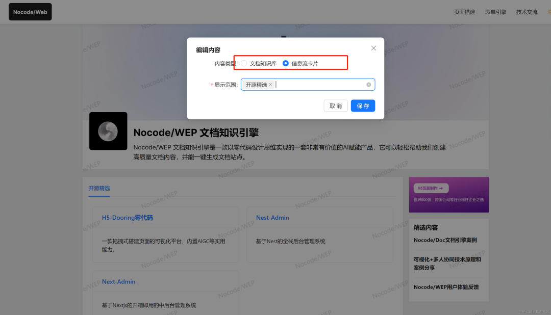Screen dimensions: 551x315
Task: Open the Next-Admin card link
Action: click(x=118, y=282)
